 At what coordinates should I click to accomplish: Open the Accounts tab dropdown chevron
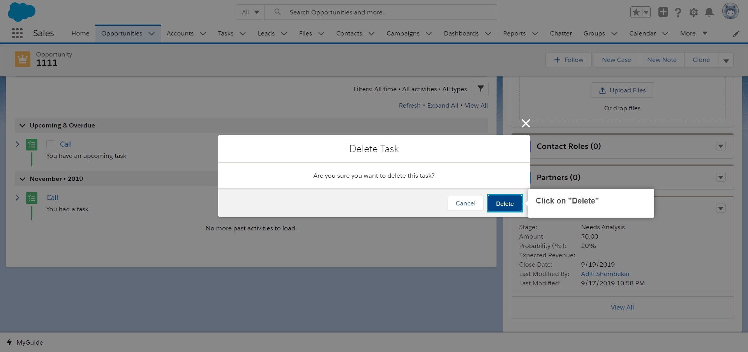tap(203, 34)
